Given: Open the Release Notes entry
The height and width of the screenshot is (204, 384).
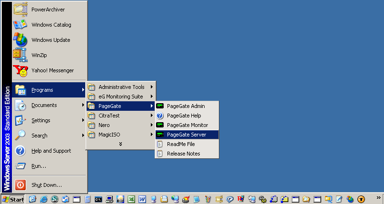Looking at the screenshot, I should [187, 154].
